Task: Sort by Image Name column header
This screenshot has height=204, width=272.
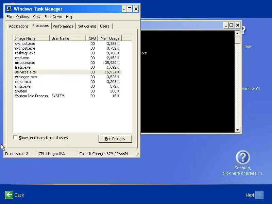Action: click(31, 38)
